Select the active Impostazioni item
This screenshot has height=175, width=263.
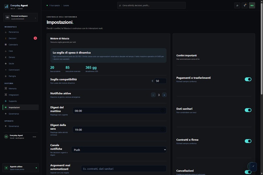coord(21,107)
